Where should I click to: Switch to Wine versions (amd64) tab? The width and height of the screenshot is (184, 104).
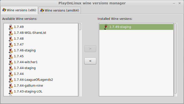pos(60,11)
